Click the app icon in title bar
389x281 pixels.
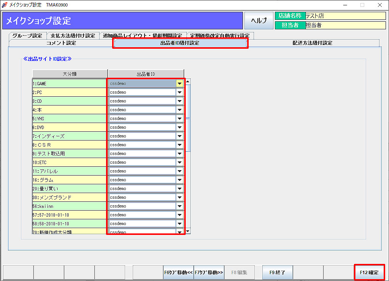click(4, 5)
